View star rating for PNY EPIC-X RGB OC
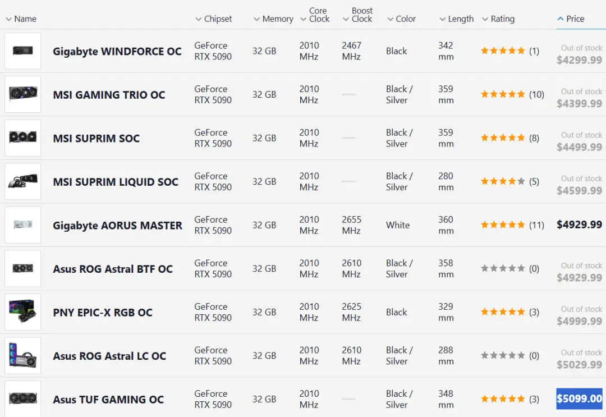 click(503, 312)
